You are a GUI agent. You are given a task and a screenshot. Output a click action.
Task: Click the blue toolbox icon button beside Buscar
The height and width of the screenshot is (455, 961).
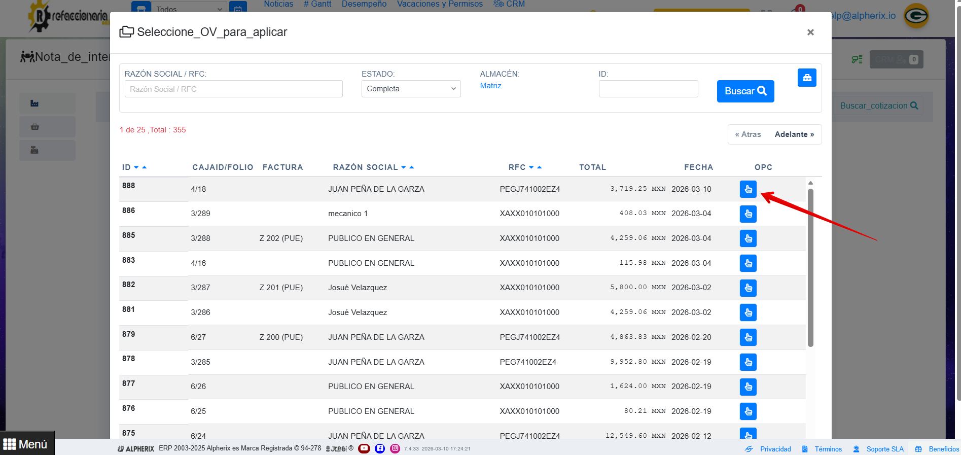806,78
